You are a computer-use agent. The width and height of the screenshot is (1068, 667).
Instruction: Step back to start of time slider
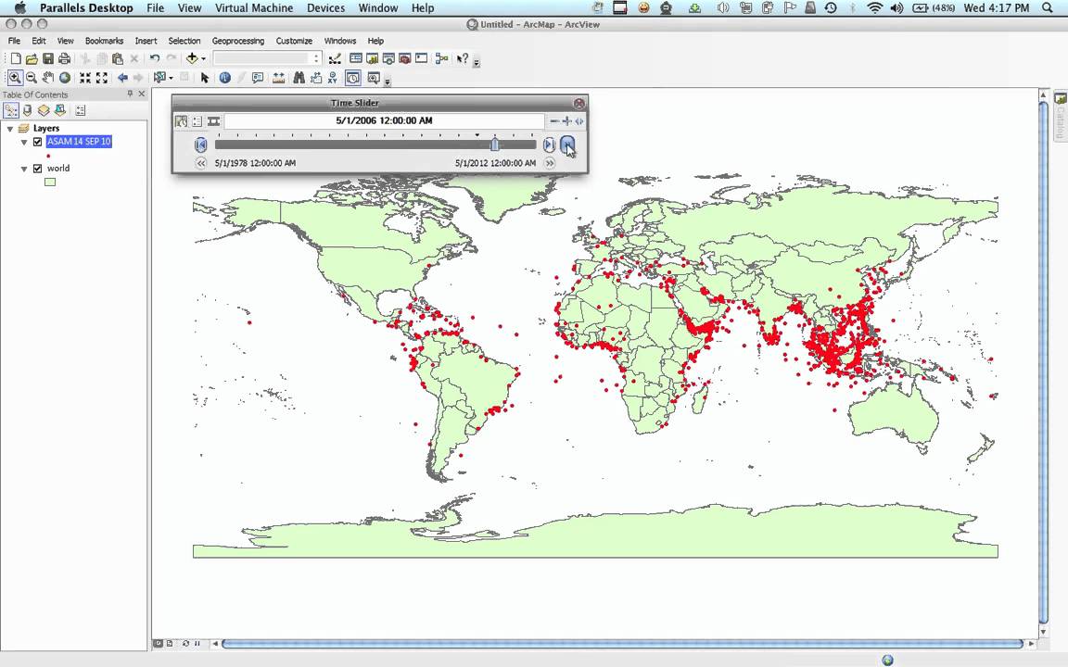click(200, 145)
